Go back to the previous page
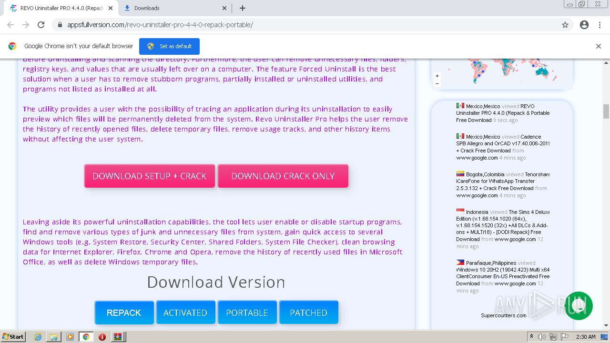 tap(10, 25)
